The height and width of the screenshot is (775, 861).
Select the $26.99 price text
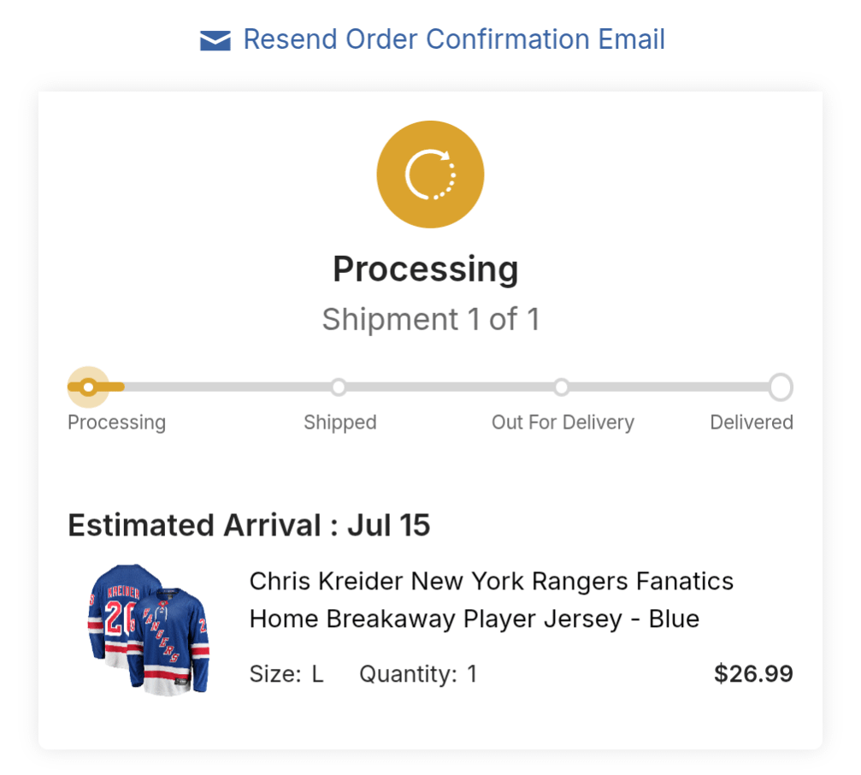coord(752,673)
